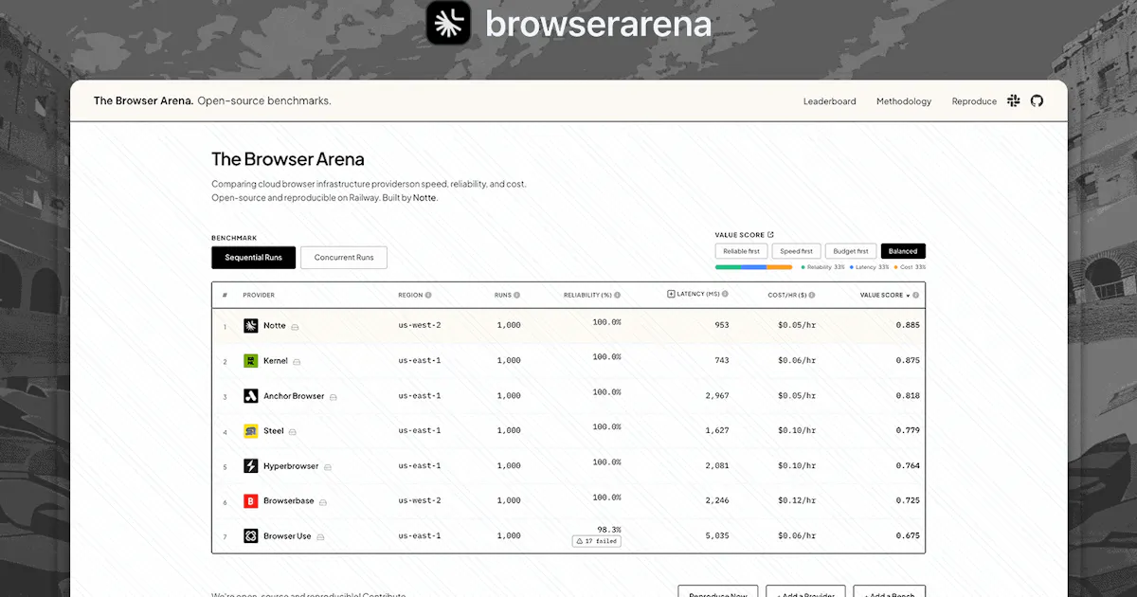The width and height of the screenshot is (1137, 597).
Task: Click latency value 5,035
Action: tap(717, 536)
